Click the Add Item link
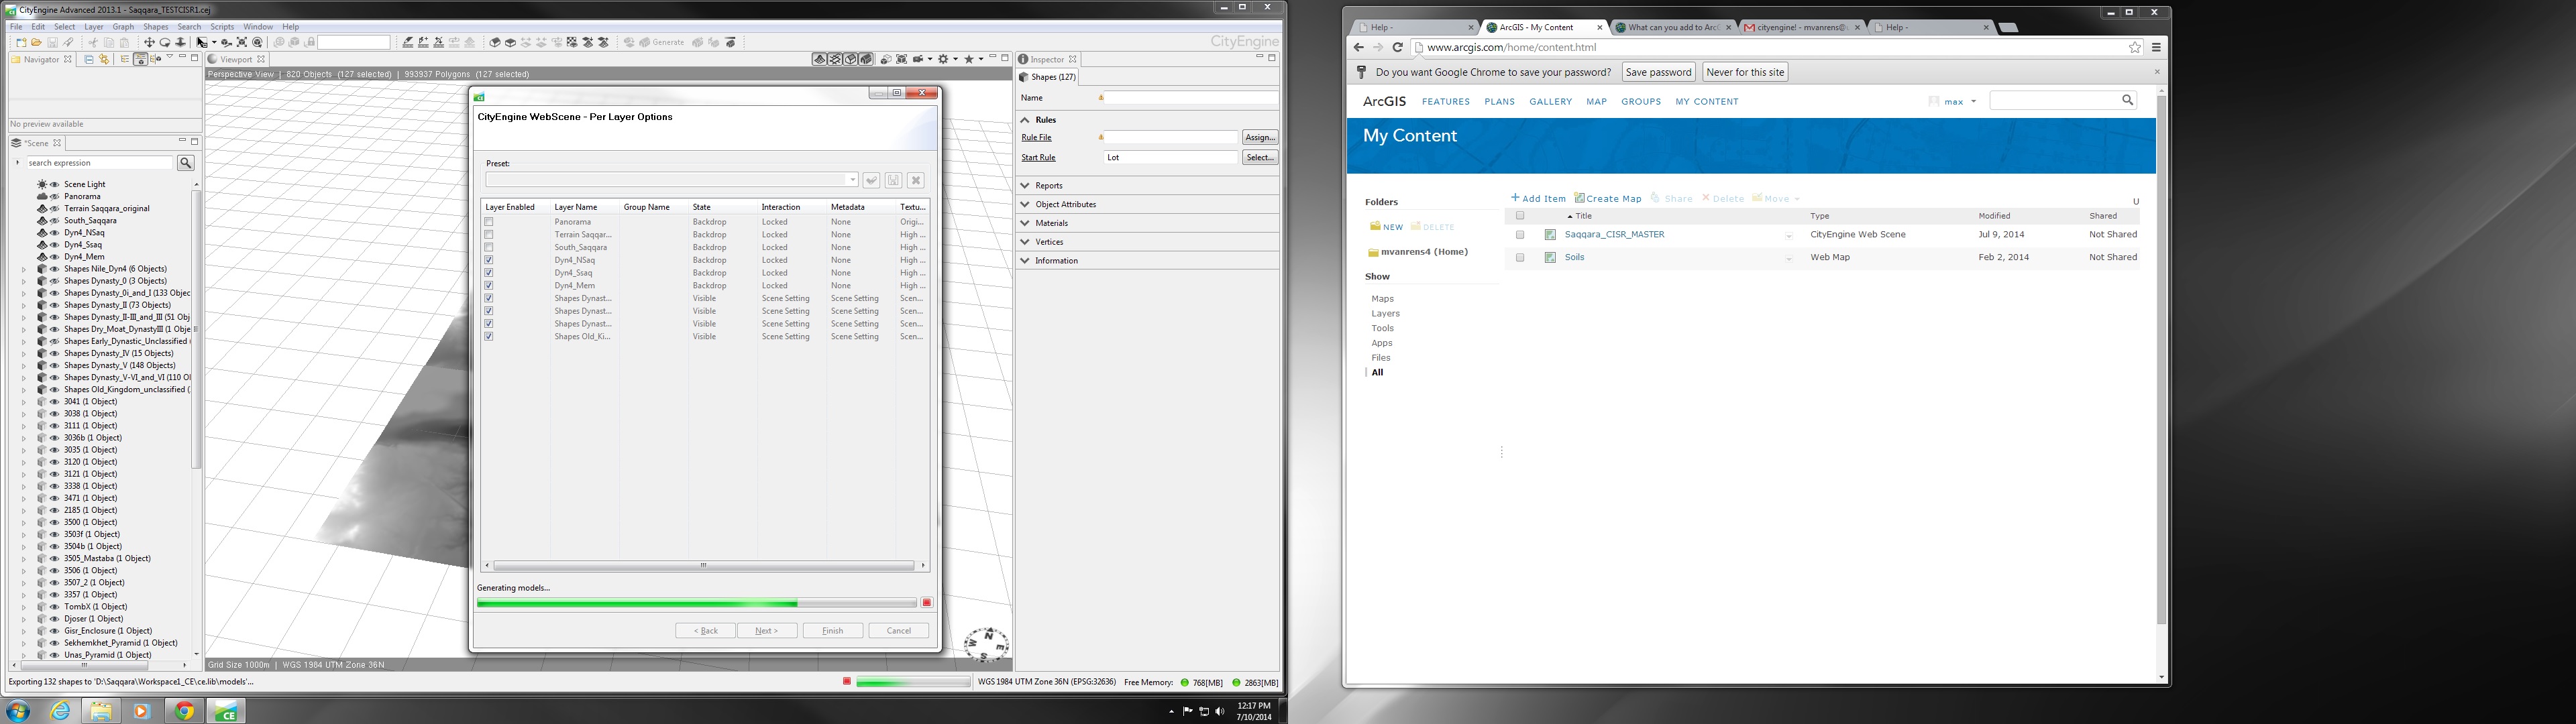The height and width of the screenshot is (724, 2576). 1538,199
